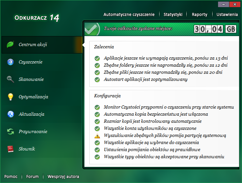Open the Statystyki menu item

(x=173, y=14)
